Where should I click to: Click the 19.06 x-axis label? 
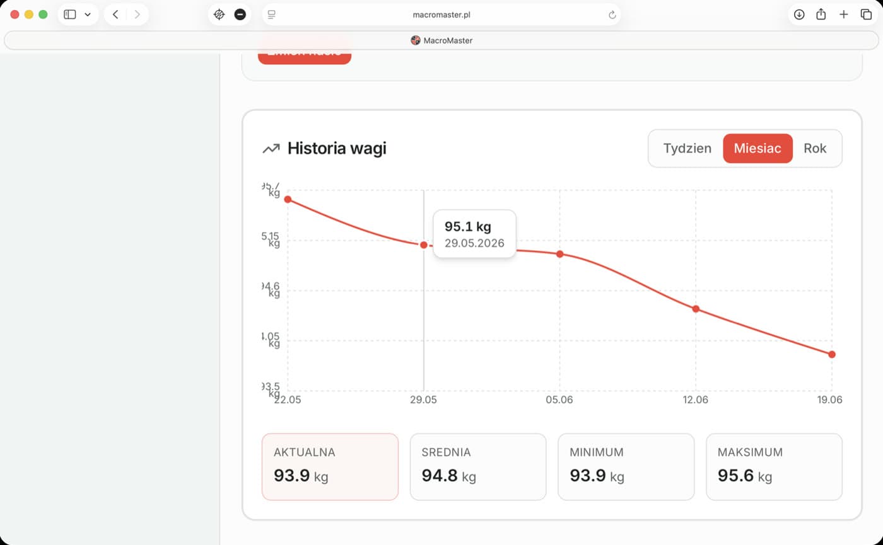(830, 400)
